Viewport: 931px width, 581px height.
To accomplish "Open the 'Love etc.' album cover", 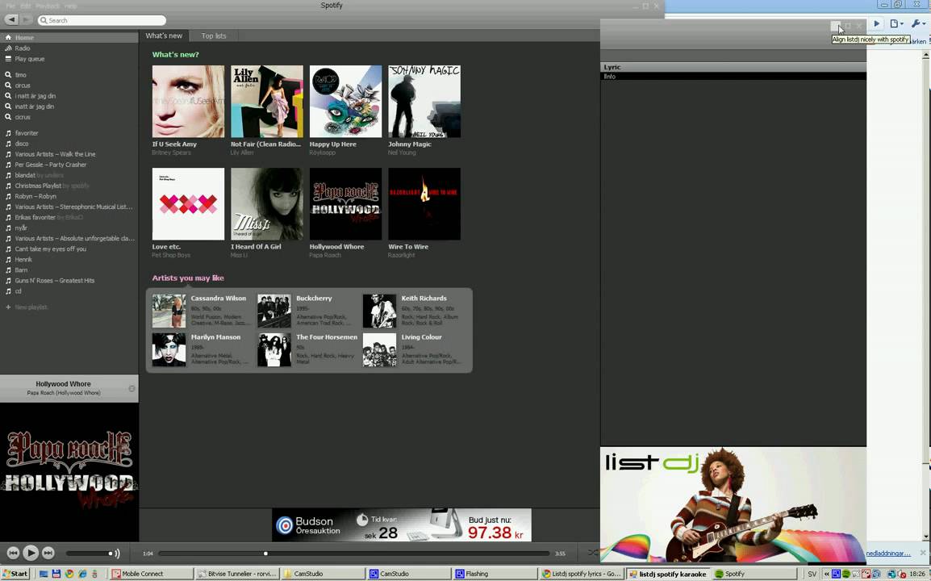I will tap(188, 204).
